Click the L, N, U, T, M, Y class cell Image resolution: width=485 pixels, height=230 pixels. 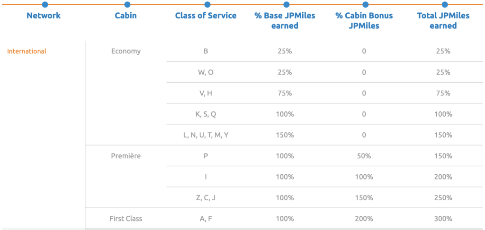[x=206, y=135]
